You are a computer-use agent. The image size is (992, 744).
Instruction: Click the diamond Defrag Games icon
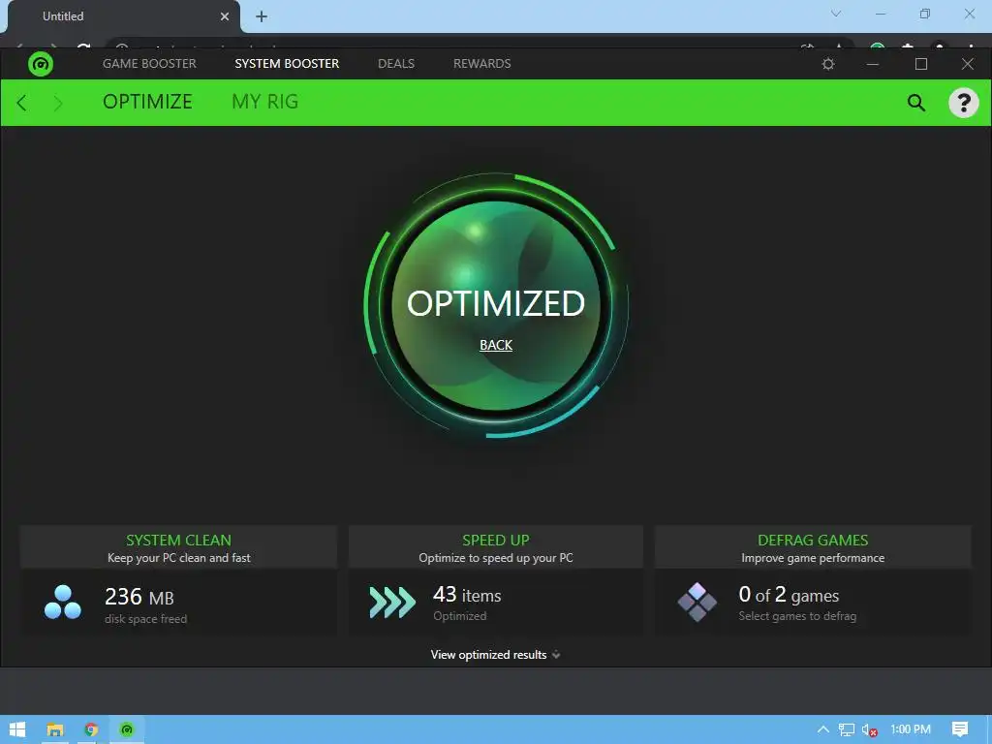coord(697,602)
